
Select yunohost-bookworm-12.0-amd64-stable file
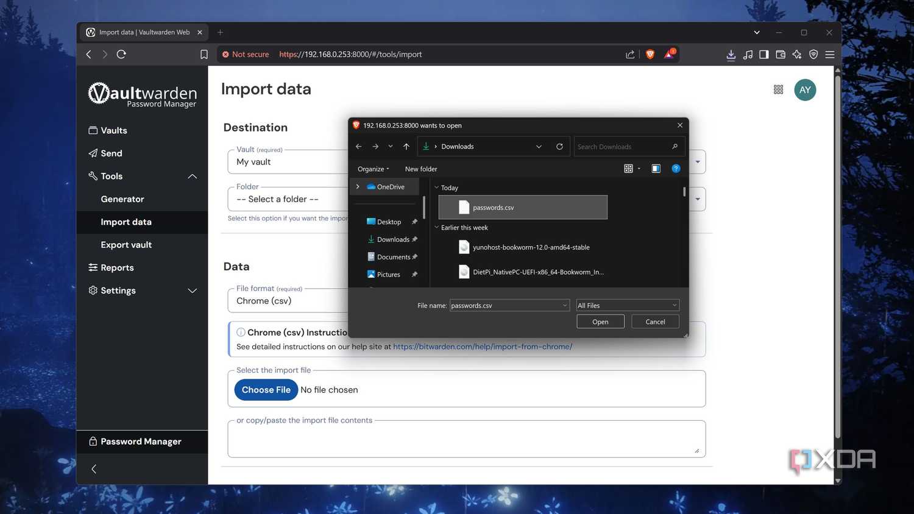[523, 247]
